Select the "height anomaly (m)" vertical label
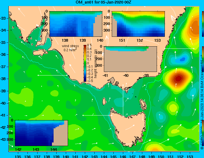 [x=96, y=63]
